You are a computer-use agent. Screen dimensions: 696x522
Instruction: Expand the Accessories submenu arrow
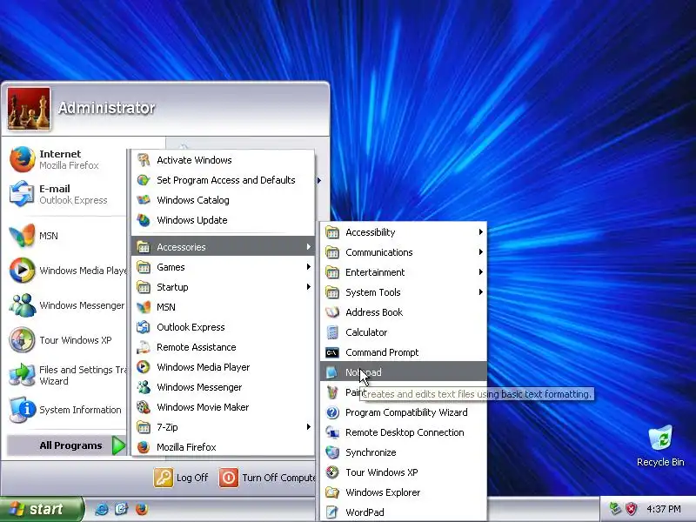click(x=308, y=247)
